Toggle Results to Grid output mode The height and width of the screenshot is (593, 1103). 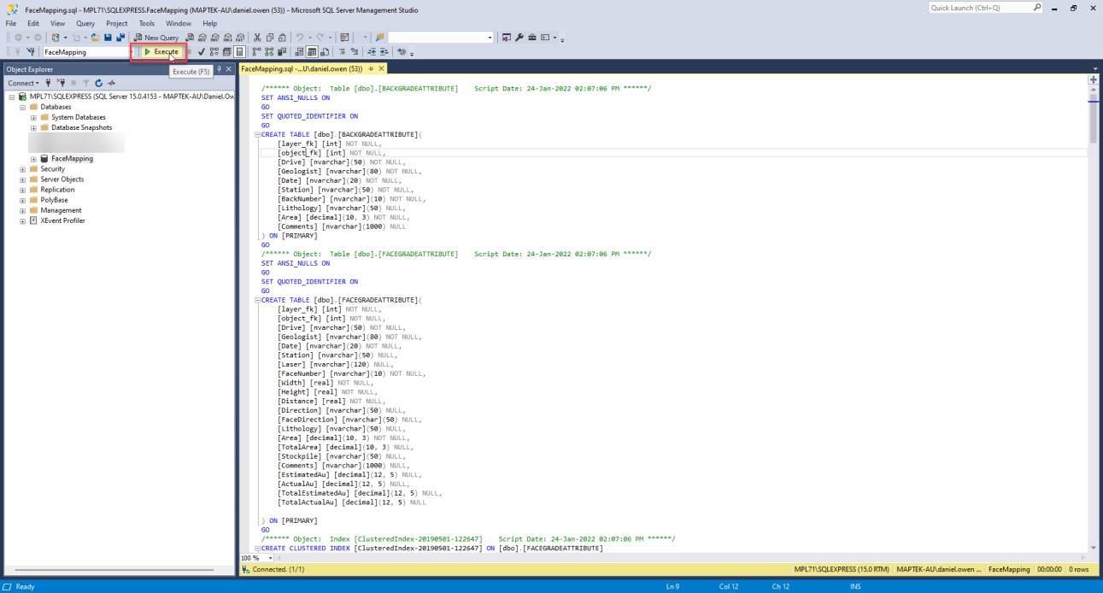313,52
